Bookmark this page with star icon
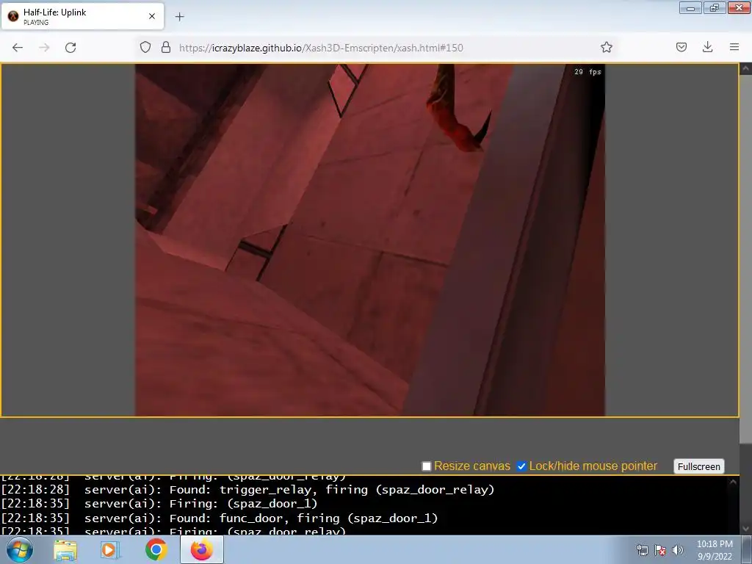 pos(606,47)
